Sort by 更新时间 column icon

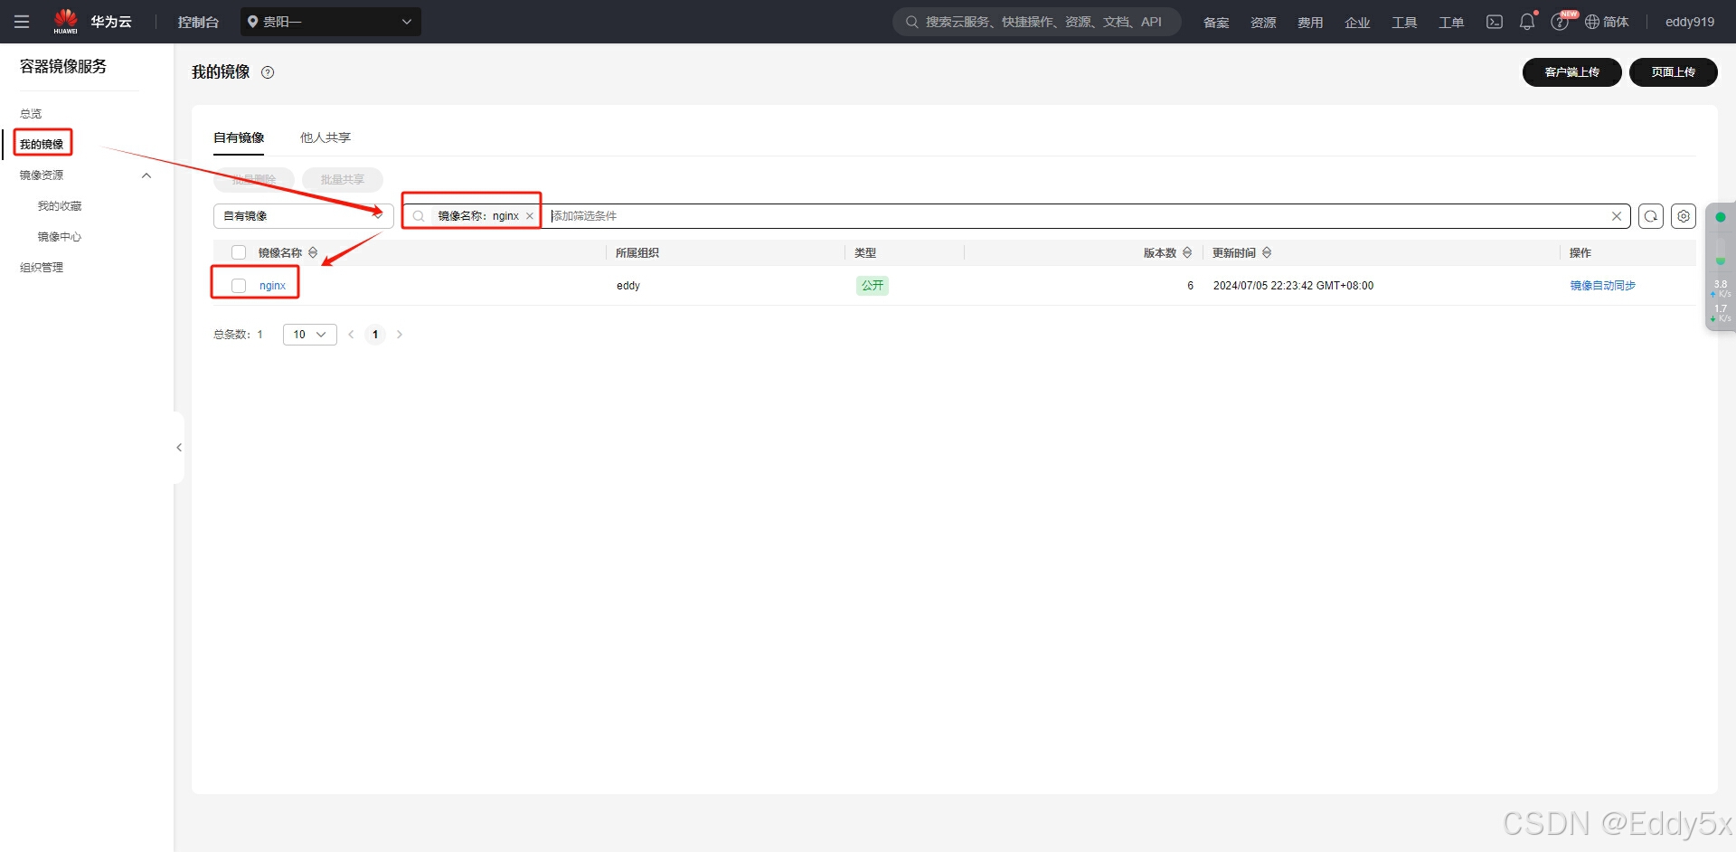coord(1267,252)
